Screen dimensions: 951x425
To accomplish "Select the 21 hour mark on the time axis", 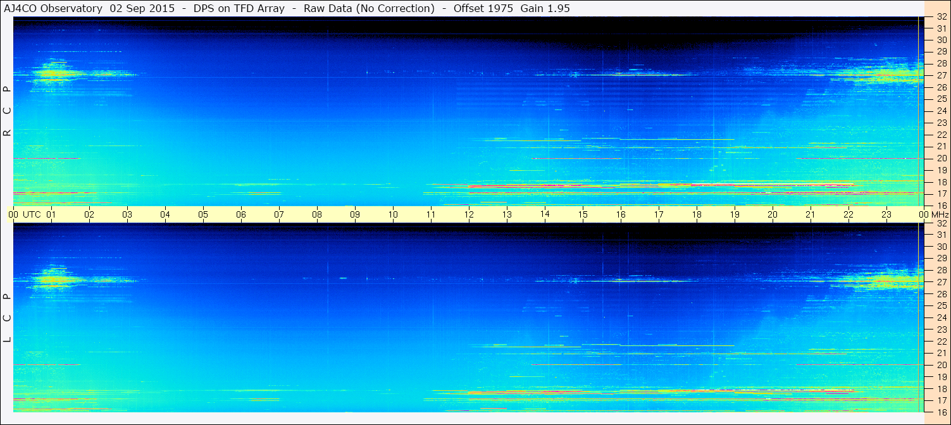I will point(811,214).
